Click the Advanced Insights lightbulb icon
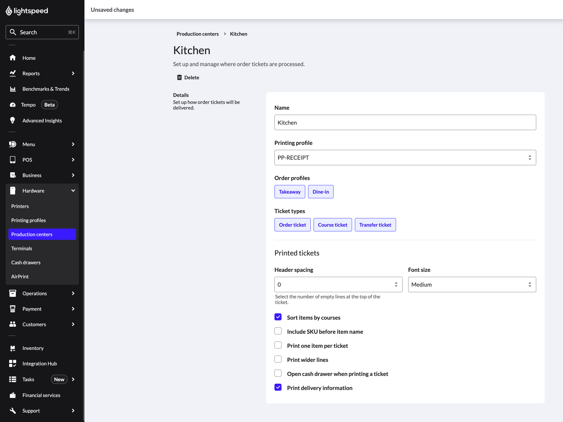563x422 pixels. [13, 121]
